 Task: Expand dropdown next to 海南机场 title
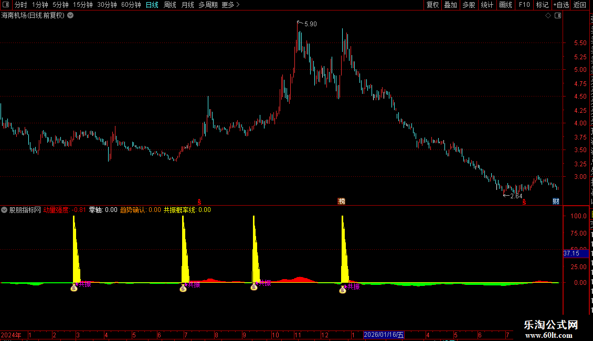point(70,16)
